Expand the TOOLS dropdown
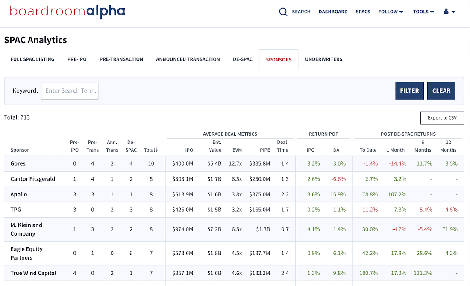This screenshot has height=286, width=470. tap(423, 12)
